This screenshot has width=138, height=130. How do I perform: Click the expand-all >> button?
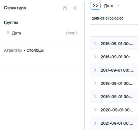(95, 6)
